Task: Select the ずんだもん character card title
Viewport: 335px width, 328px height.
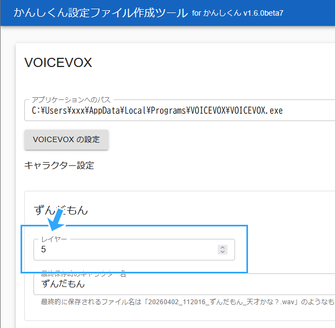Action: click(61, 210)
